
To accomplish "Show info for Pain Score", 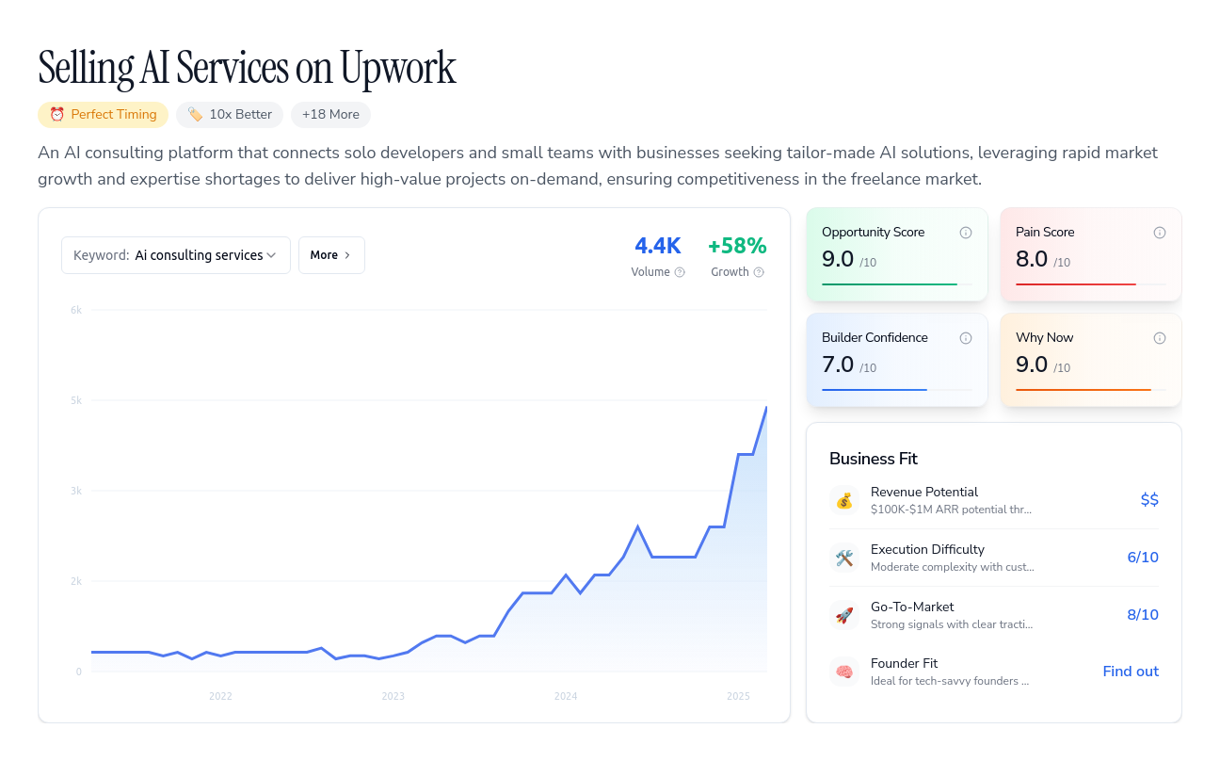I will 1160,233.
